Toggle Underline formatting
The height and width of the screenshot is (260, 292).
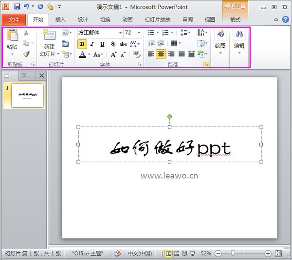(102, 44)
